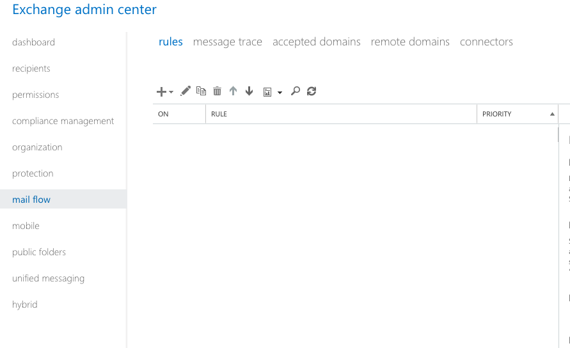
Task: Click the copy rule icon
Action: (x=201, y=91)
